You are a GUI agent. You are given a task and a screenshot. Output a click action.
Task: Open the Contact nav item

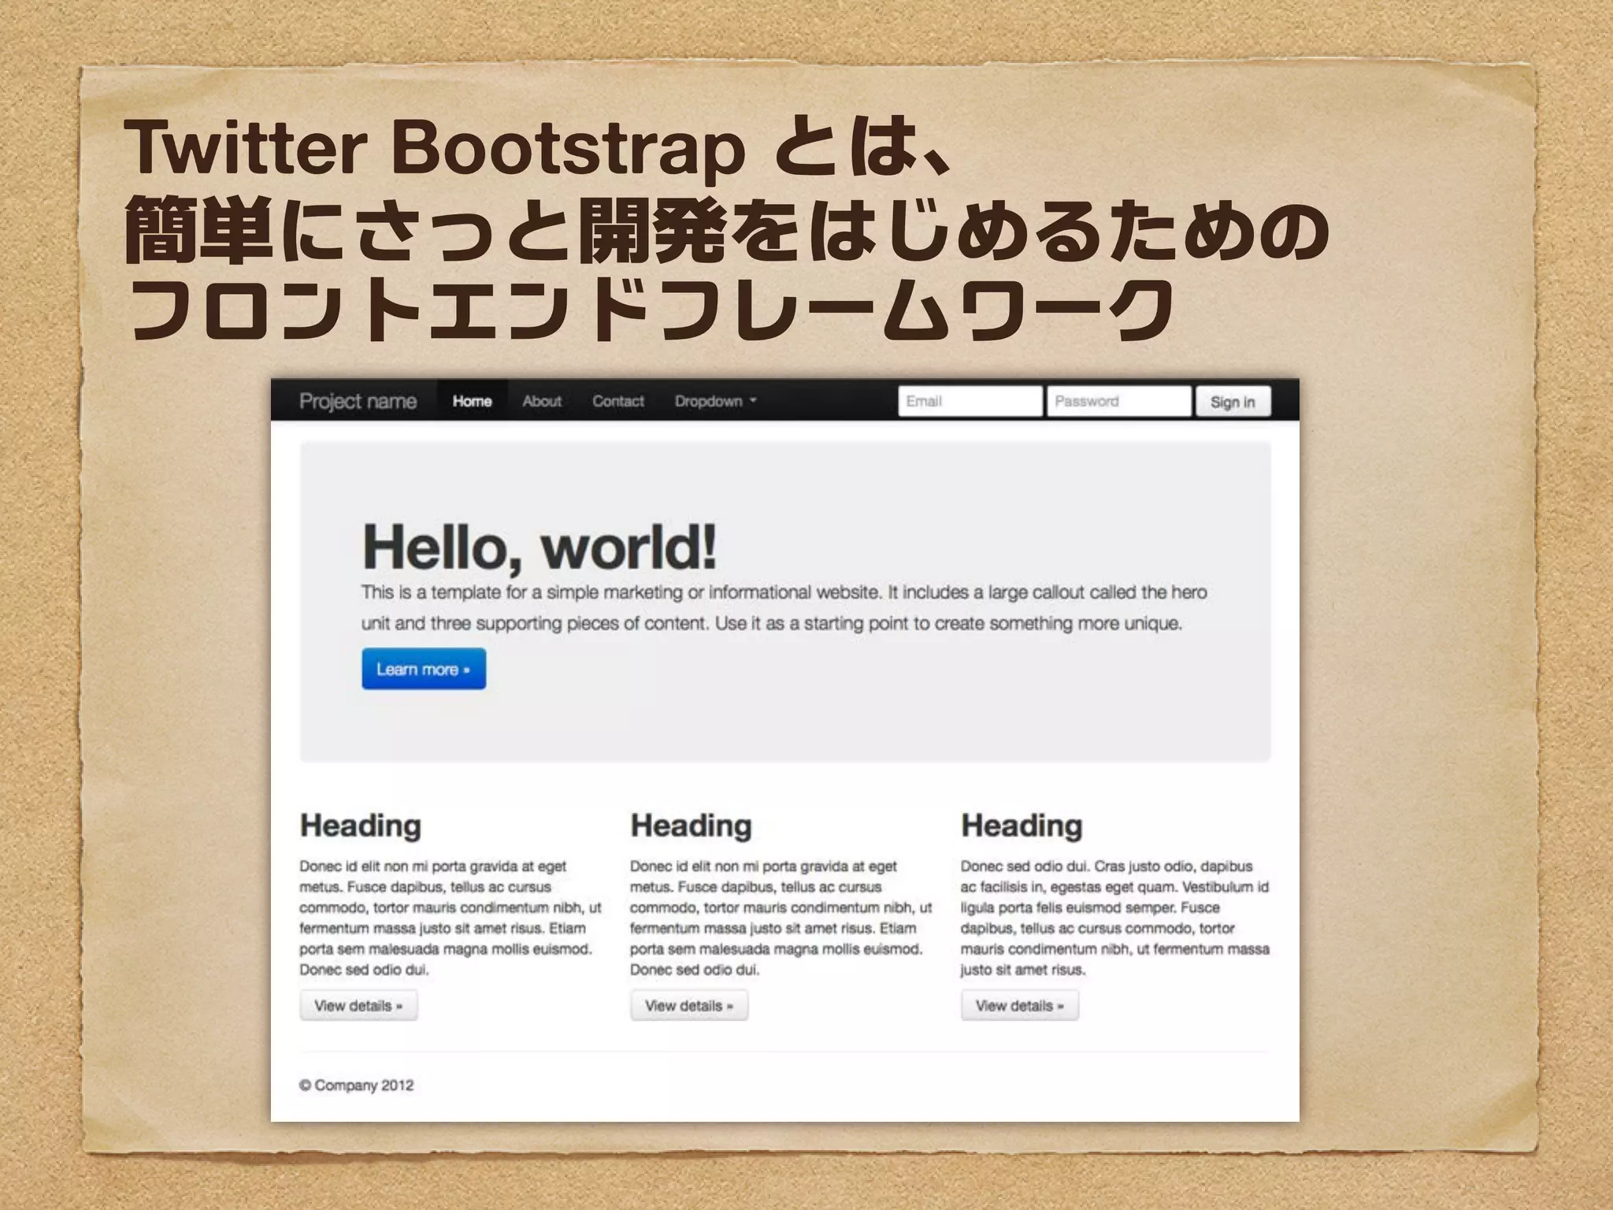(618, 401)
